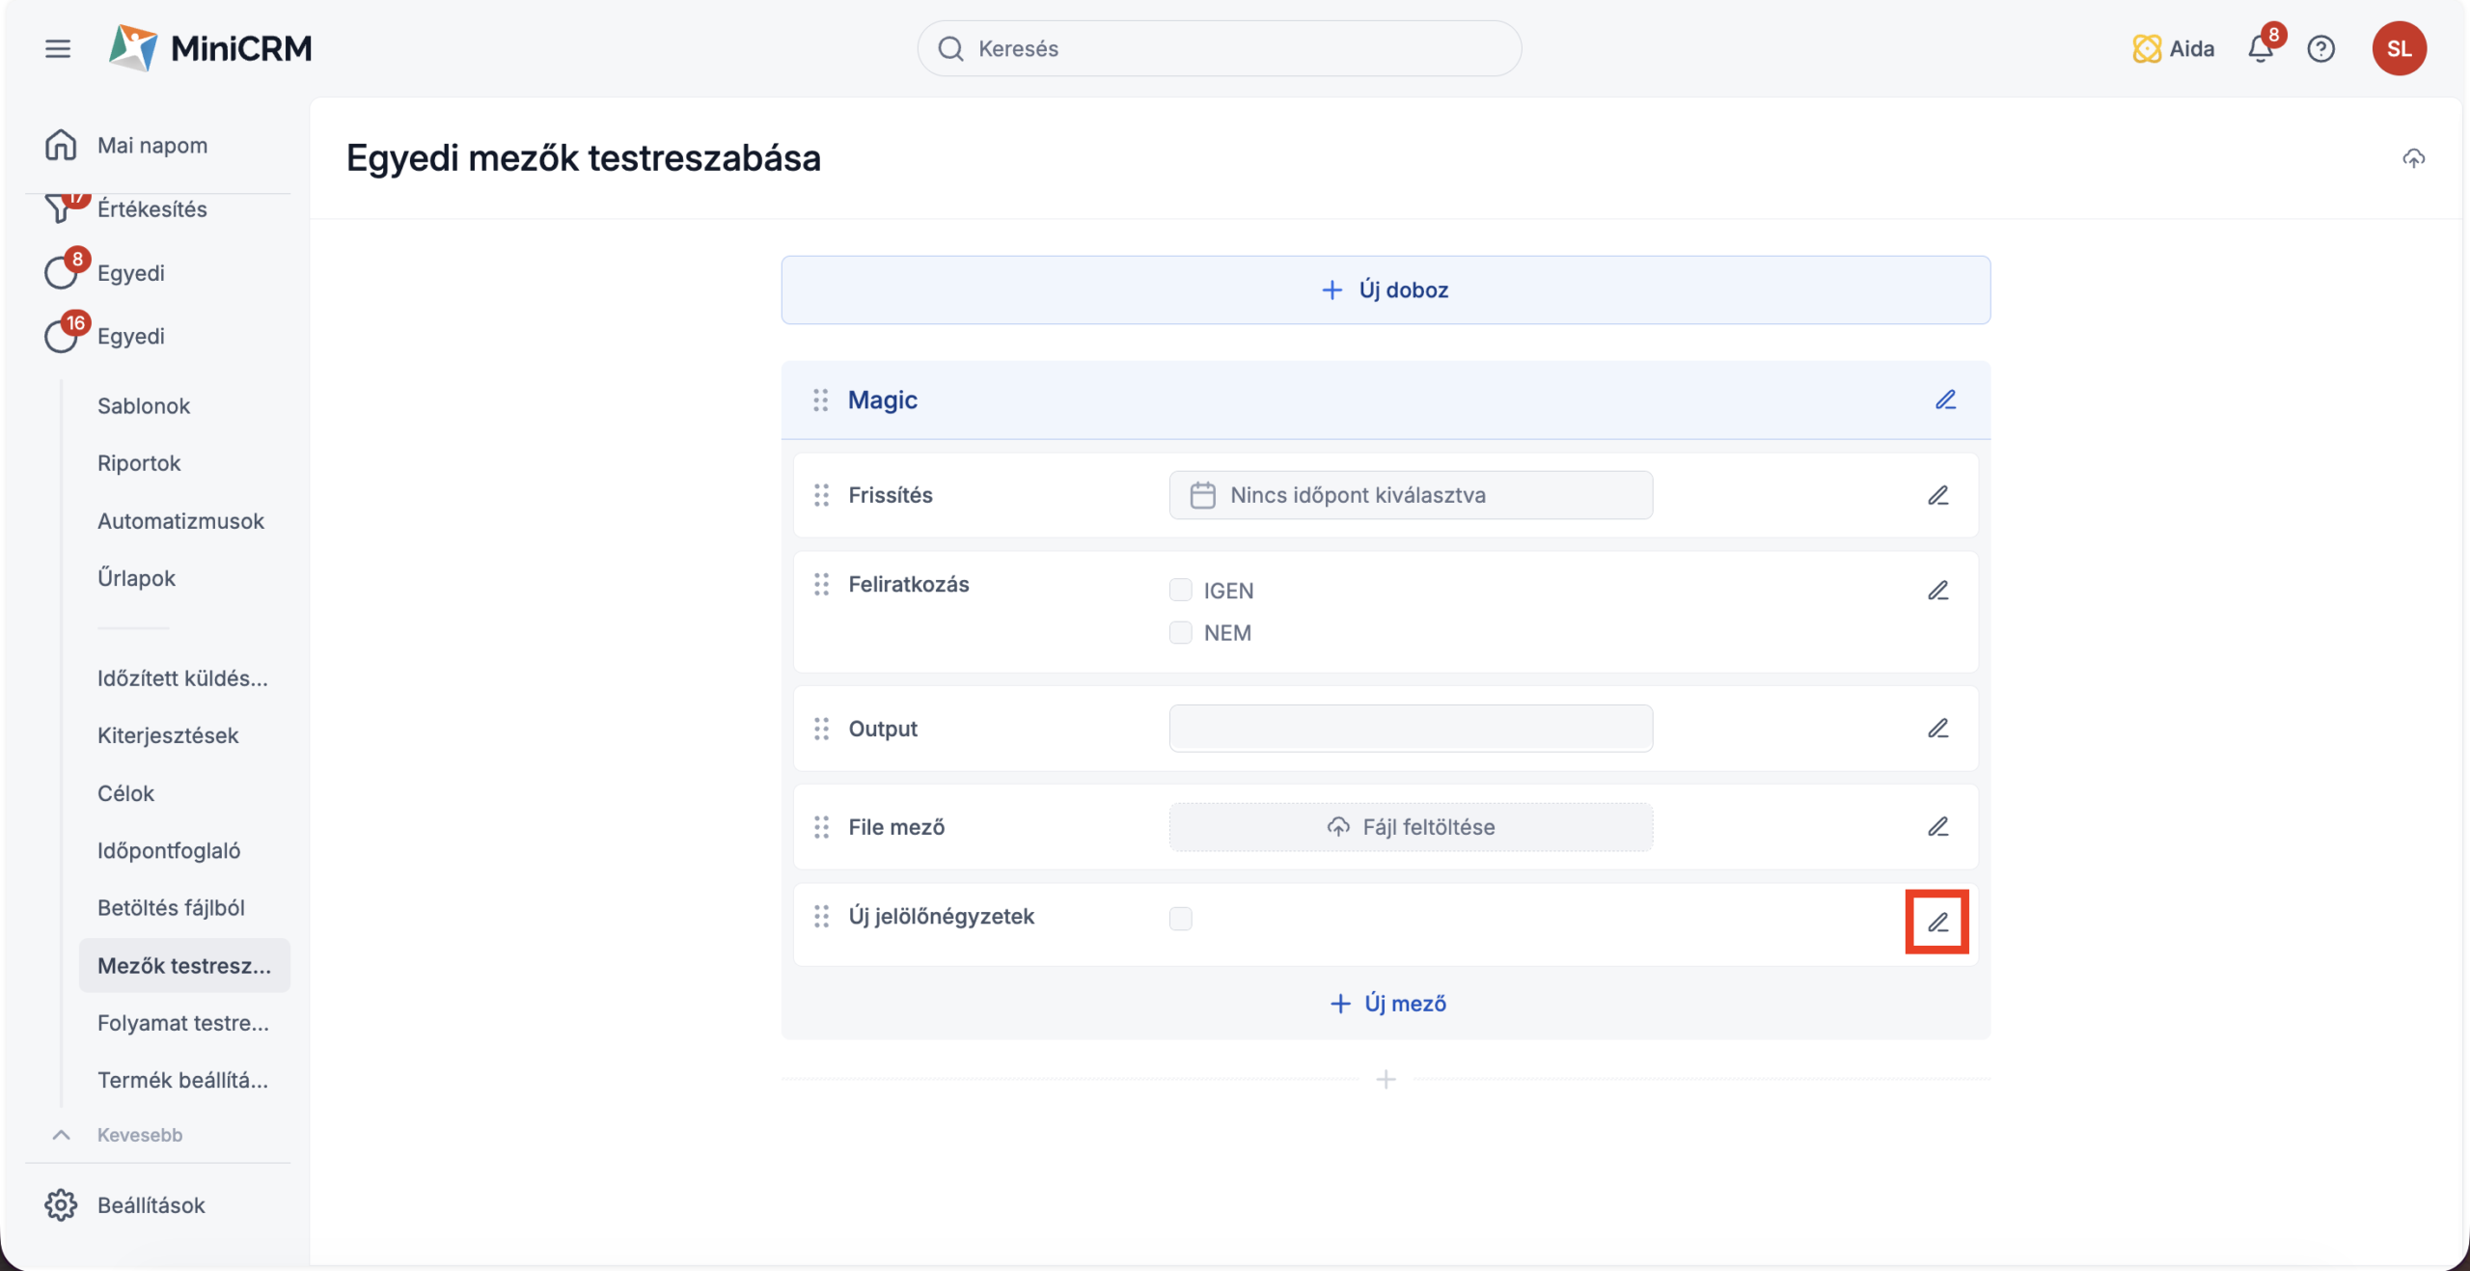Image resolution: width=2470 pixels, height=1271 pixels.
Task: Open Időzített küldés submenu item
Action: (x=182, y=678)
